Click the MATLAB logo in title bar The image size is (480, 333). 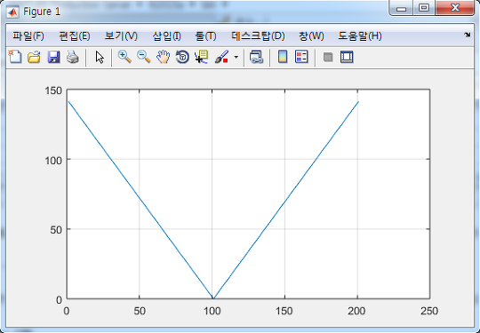click(12, 12)
